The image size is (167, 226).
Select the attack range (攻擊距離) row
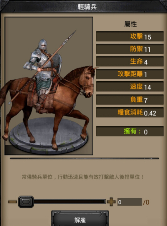pos(130,74)
